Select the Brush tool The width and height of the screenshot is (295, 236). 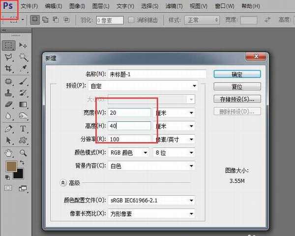[x=23, y=81]
